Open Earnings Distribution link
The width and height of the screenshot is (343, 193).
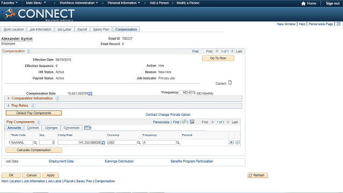pos(119,161)
